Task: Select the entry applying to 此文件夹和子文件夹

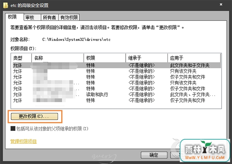Action: pos(117,65)
